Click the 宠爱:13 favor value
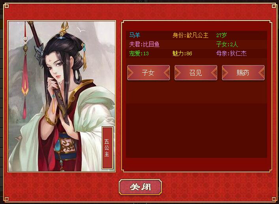 click(x=139, y=53)
